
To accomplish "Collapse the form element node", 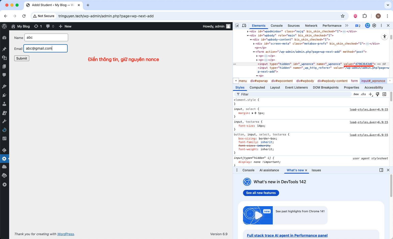I will pos(254,52).
